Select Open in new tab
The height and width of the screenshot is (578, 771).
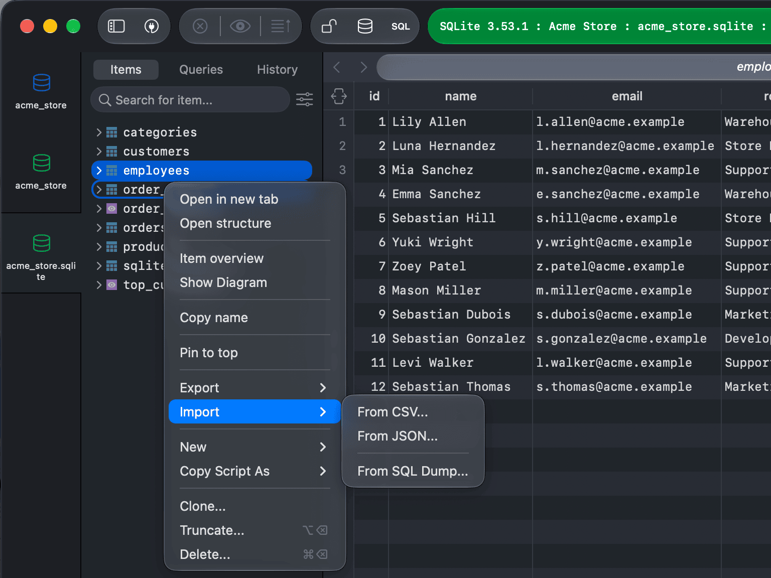click(255, 199)
